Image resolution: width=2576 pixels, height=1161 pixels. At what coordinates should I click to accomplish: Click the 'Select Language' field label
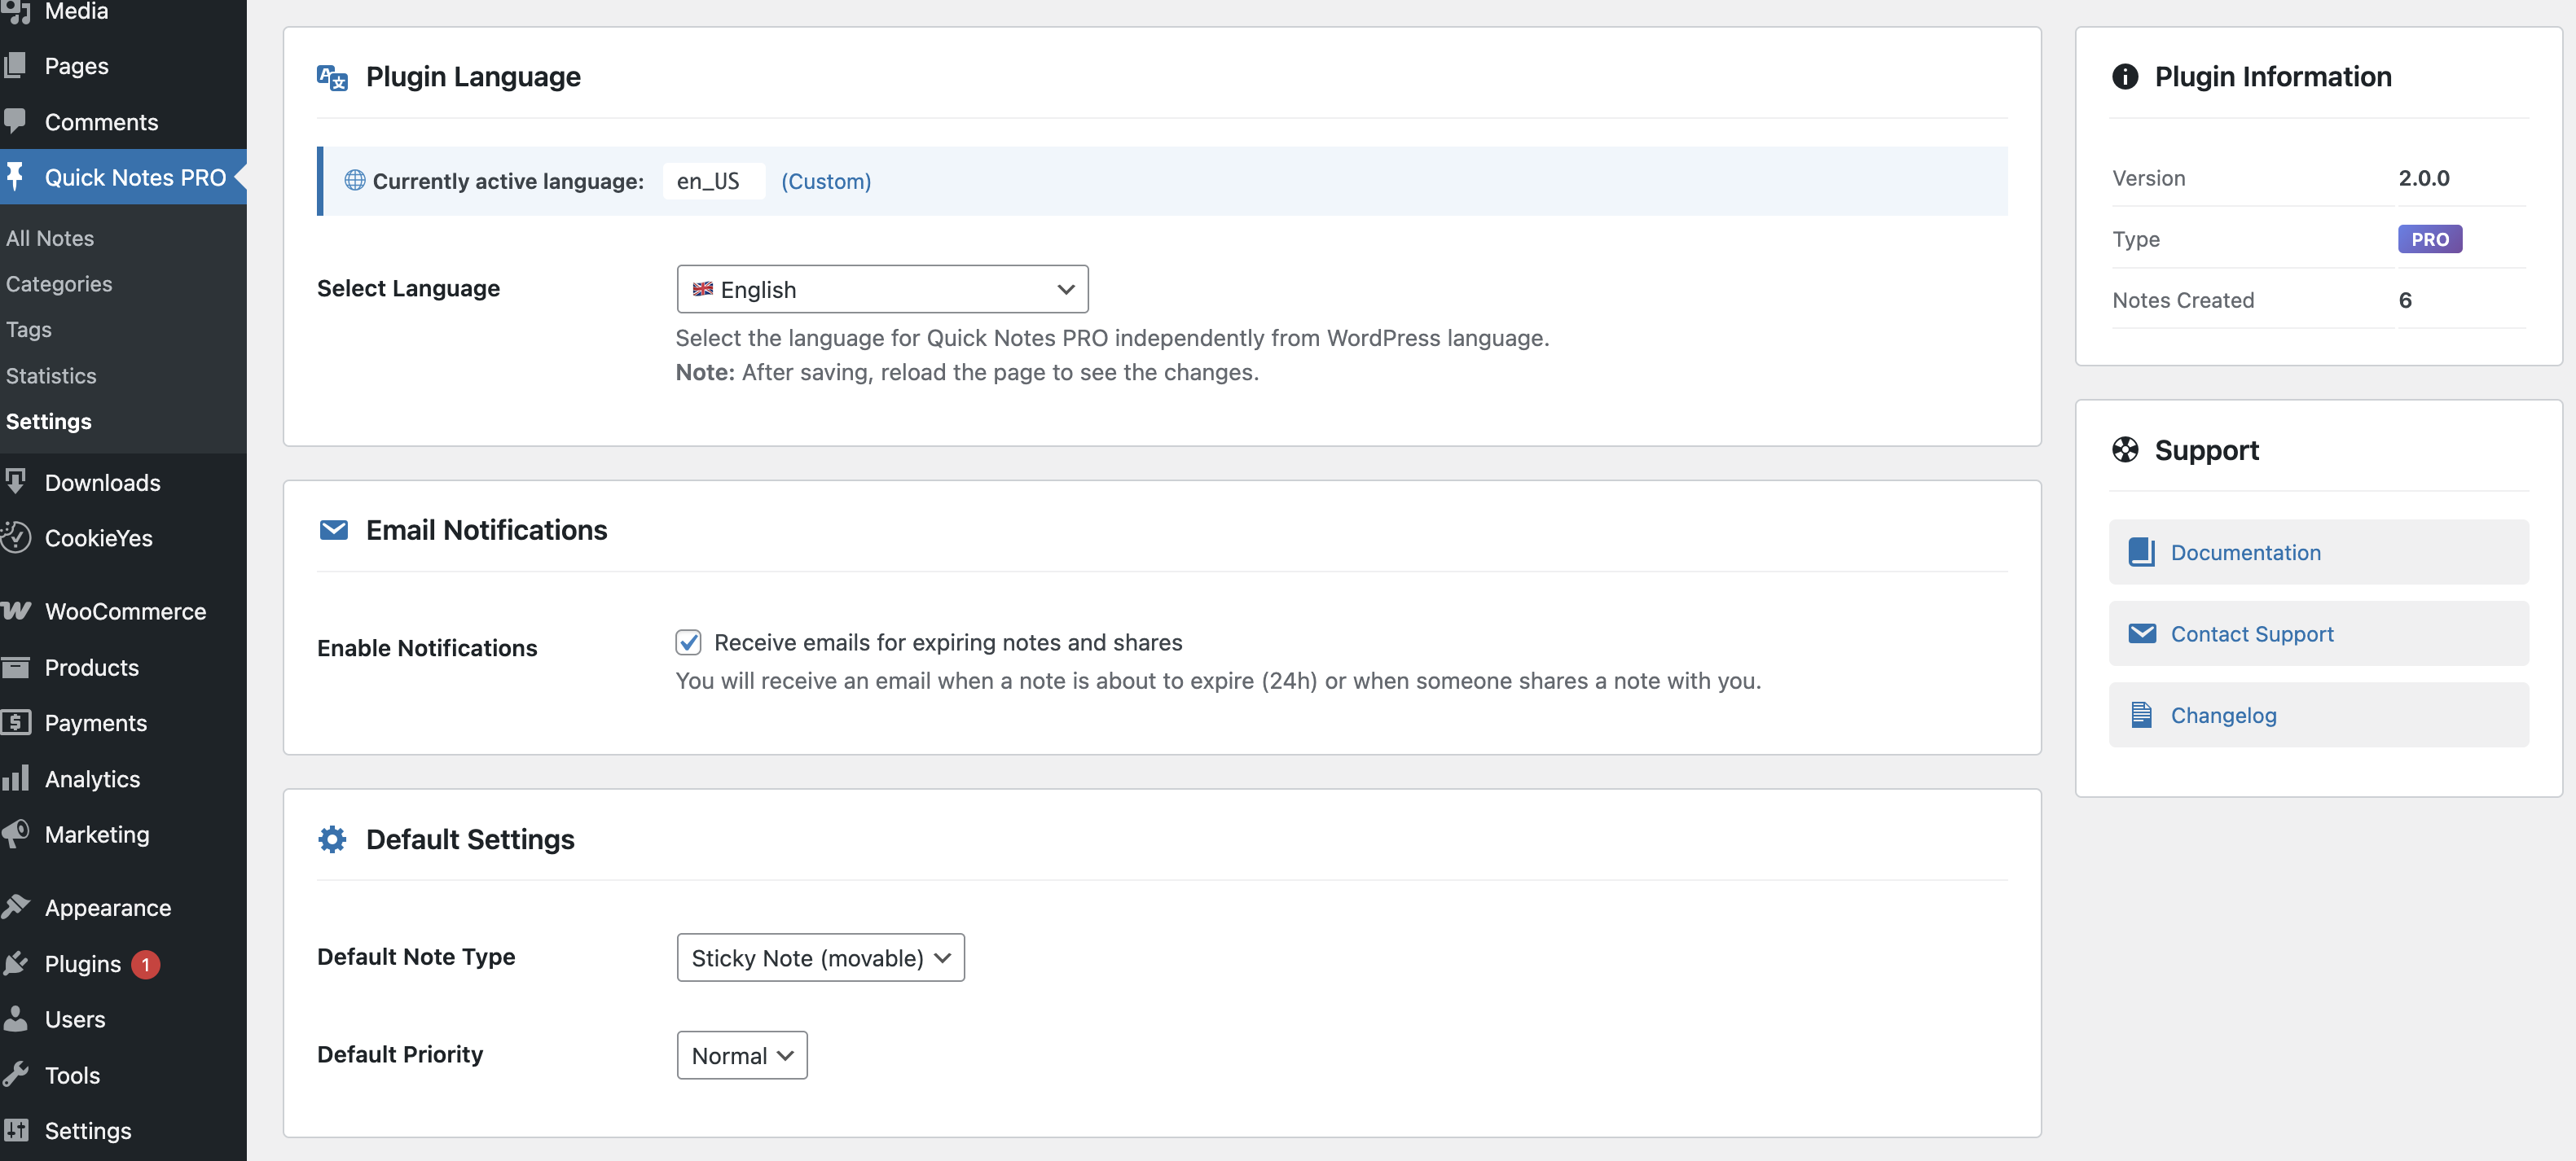coord(408,287)
